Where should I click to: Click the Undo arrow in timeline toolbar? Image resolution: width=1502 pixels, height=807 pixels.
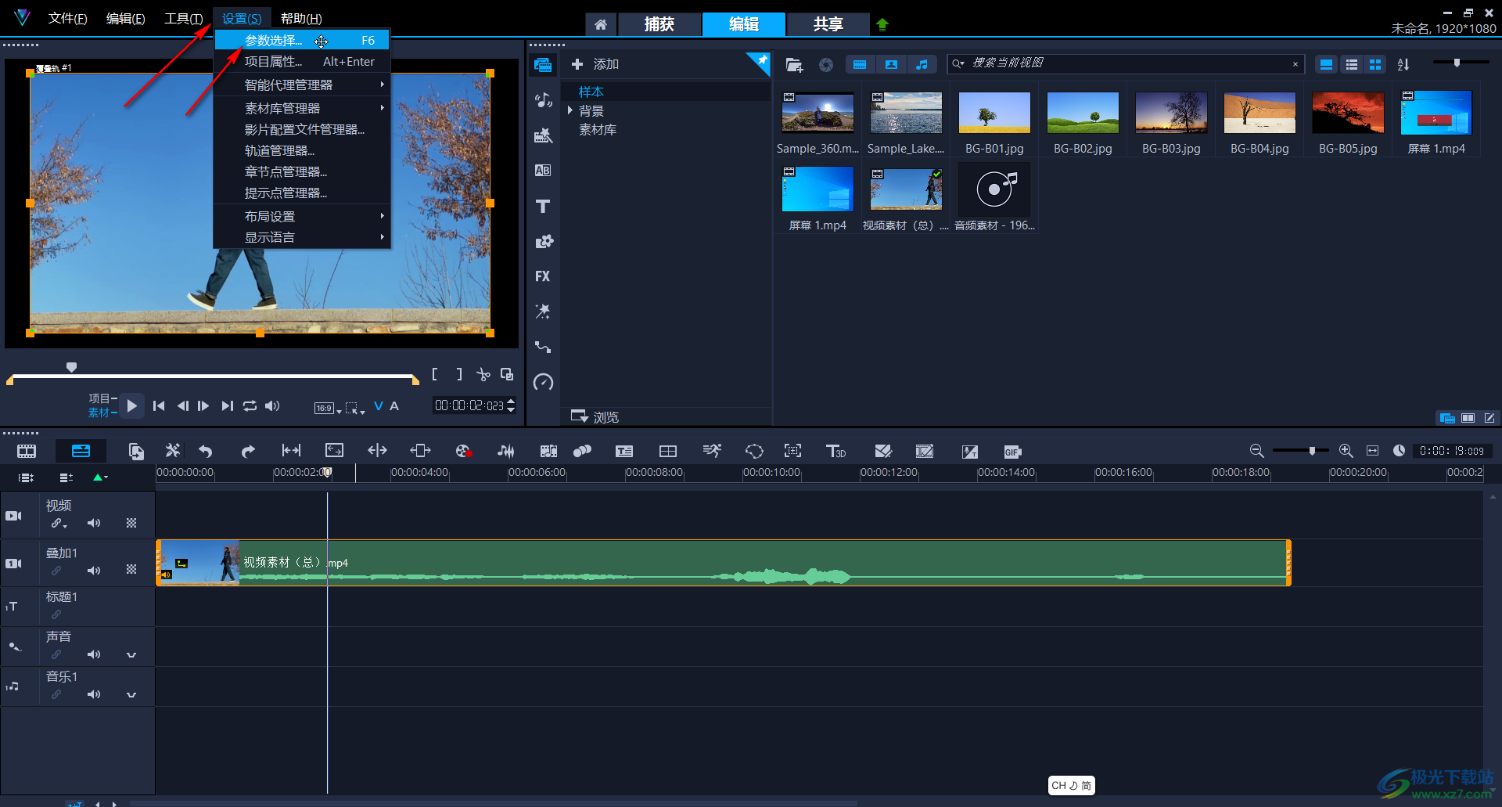(206, 451)
